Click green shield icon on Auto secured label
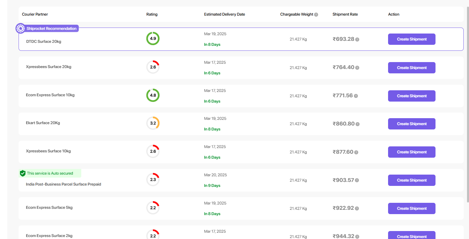469x239 pixels. (23, 173)
